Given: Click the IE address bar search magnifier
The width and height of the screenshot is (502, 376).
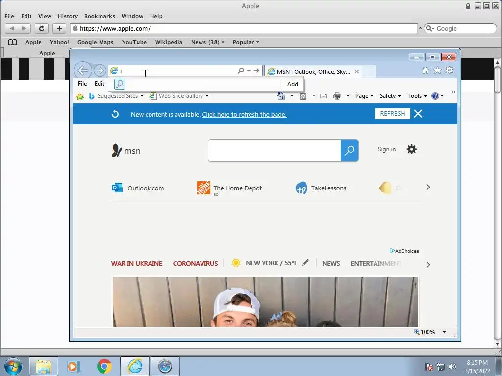Looking at the screenshot, I should point(241,70).
